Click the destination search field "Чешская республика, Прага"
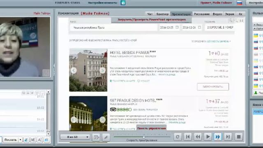The width and height of the screenshot is (263, 148). coord(113,28)
